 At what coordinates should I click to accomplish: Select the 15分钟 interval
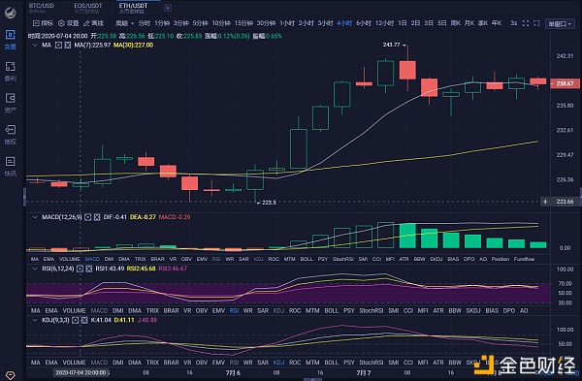(243, 23)
